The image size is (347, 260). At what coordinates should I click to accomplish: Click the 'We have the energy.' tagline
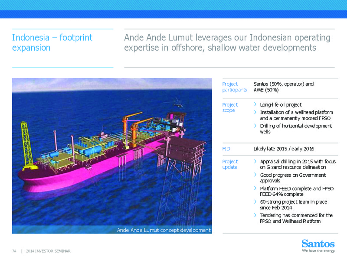318,251
